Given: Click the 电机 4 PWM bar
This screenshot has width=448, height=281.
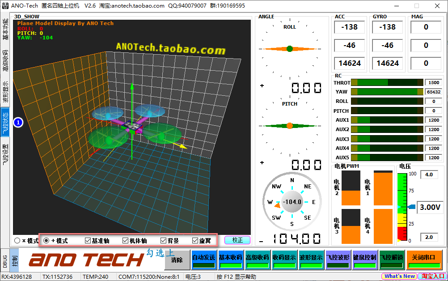Looking at the screenshot, I should pos(383,226).
